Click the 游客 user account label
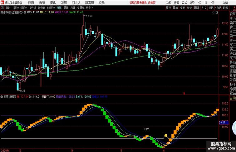Screen dimensions: 236x152 [226, 2]
